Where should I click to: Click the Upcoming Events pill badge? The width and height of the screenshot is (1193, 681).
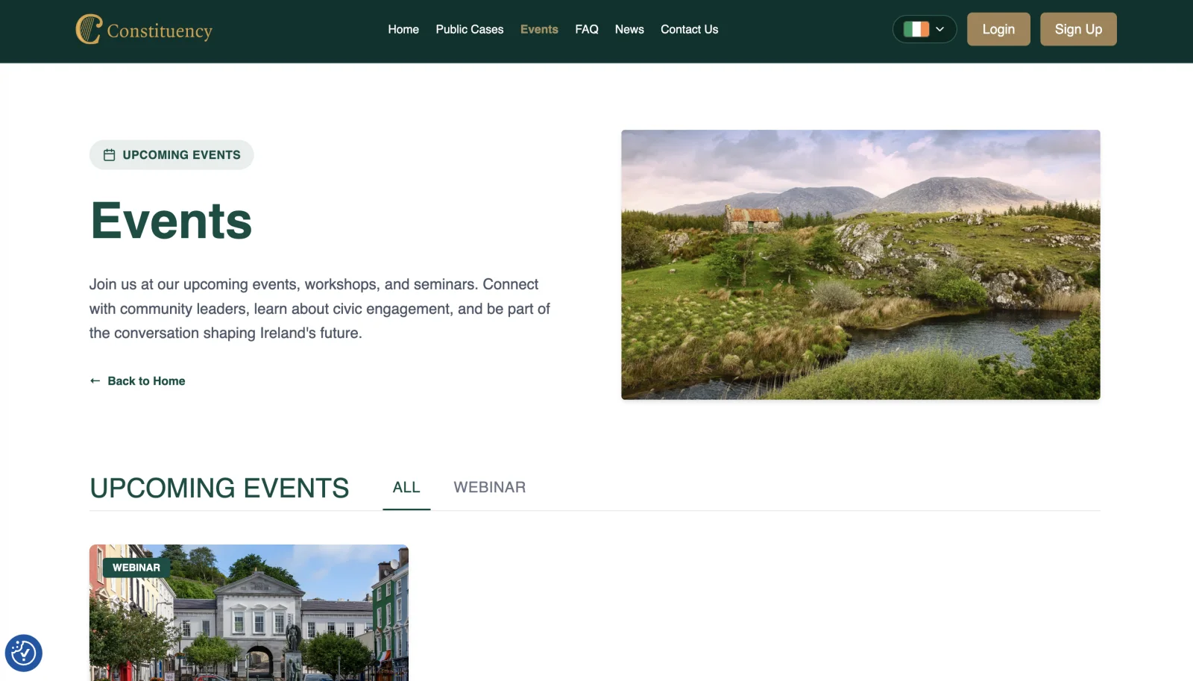171,155
